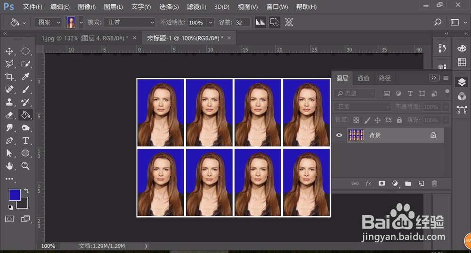This screenshot has height=253, width=471.
Task: Click the create new layer icon
Action: (422, 183)
